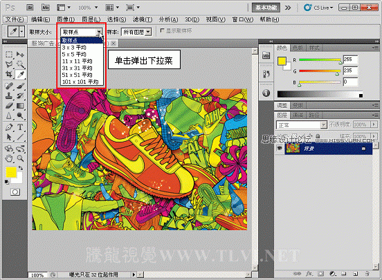
Task: Open the eyedropper tool preset picker arrow
Action: tap(22, 32)
